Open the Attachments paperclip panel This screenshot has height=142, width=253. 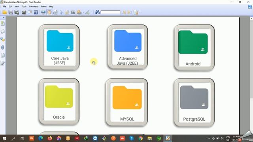3,47
